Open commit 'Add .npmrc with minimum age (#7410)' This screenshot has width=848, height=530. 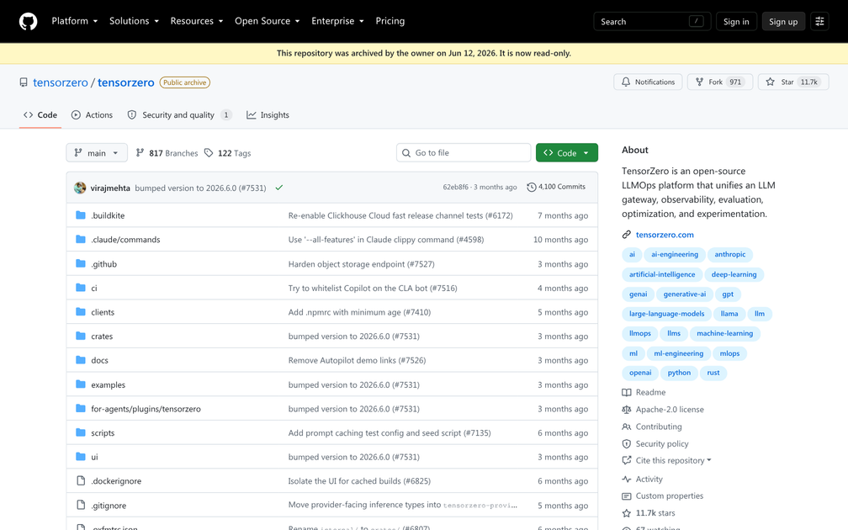360,312
